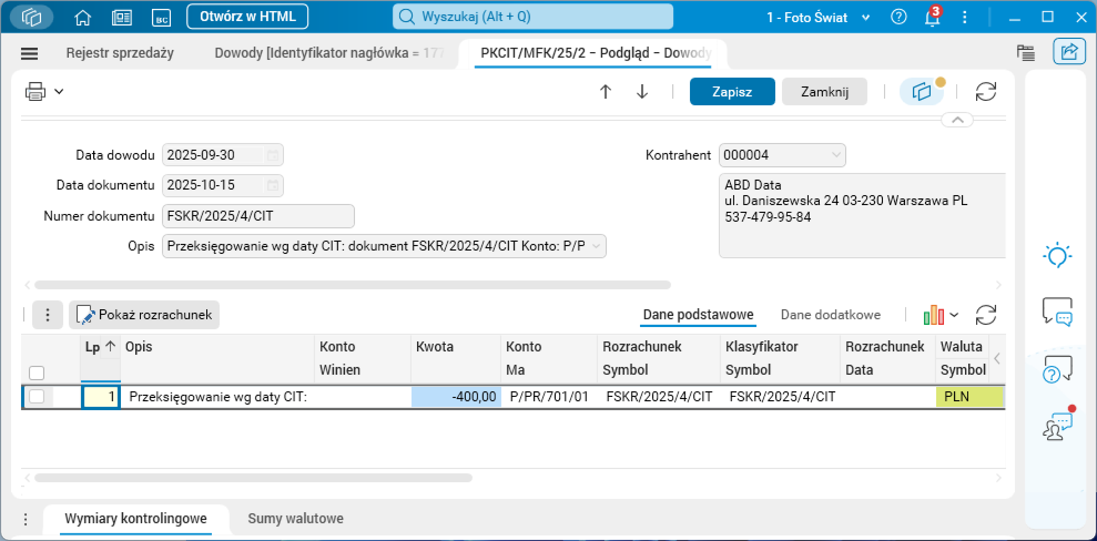Click the BC icon in title bar
Viewport: 1097px width, 541px height.
161,18
